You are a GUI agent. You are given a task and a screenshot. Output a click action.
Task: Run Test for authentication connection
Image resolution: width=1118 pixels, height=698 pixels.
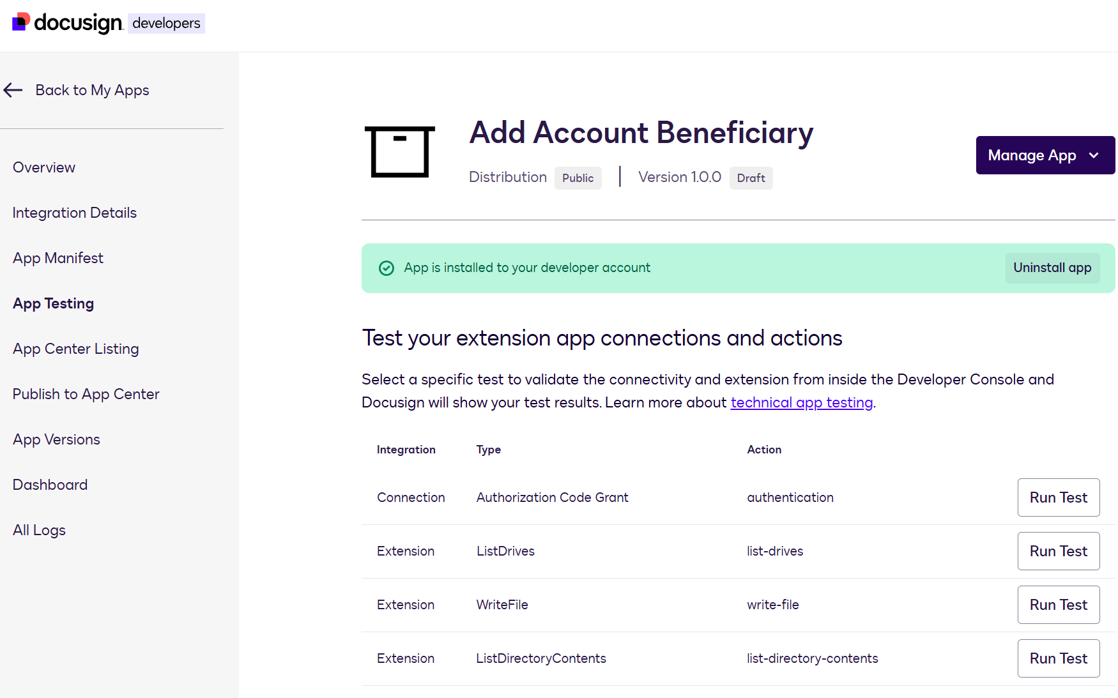click(x=1058, y=497)
